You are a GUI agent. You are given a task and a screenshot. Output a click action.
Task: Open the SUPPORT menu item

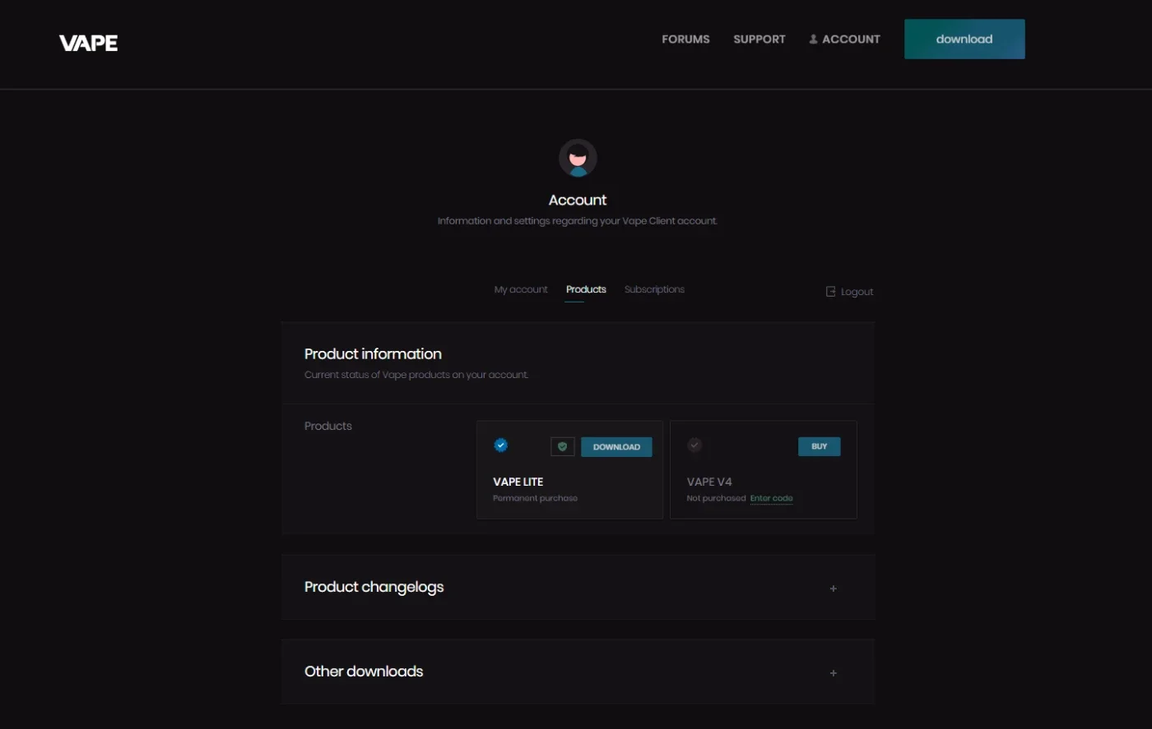759,39
